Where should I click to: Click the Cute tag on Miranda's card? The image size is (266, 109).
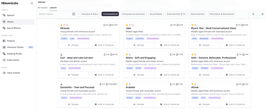click(72, 39)
